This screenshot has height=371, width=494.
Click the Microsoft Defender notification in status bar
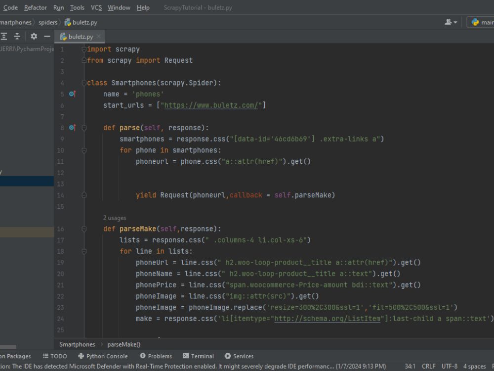click(193, 367)
